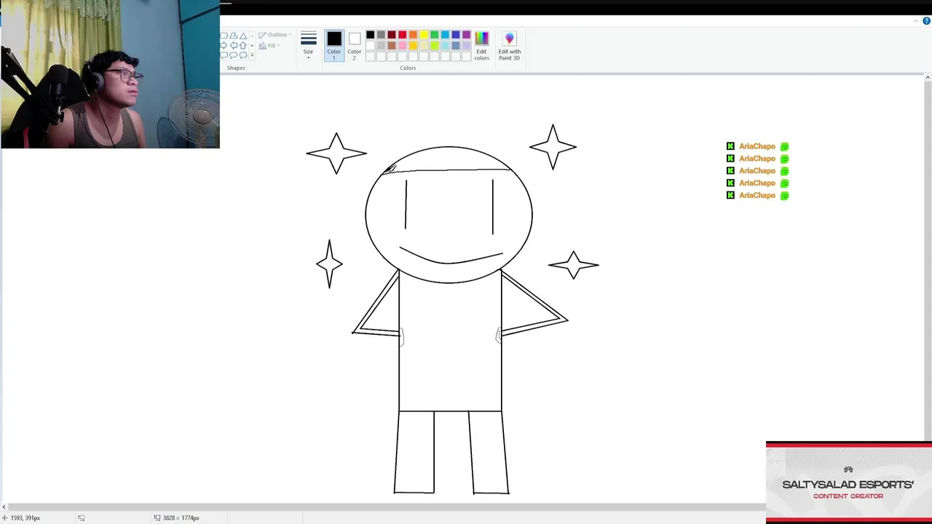This screenshot has width=932, height=524.
Task: Click the horizontal scrollbar left arrow
Action: tap(4, 507)
